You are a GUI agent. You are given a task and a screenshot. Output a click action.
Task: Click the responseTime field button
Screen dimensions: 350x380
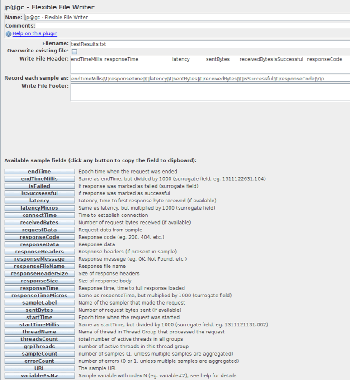(39, 288)
